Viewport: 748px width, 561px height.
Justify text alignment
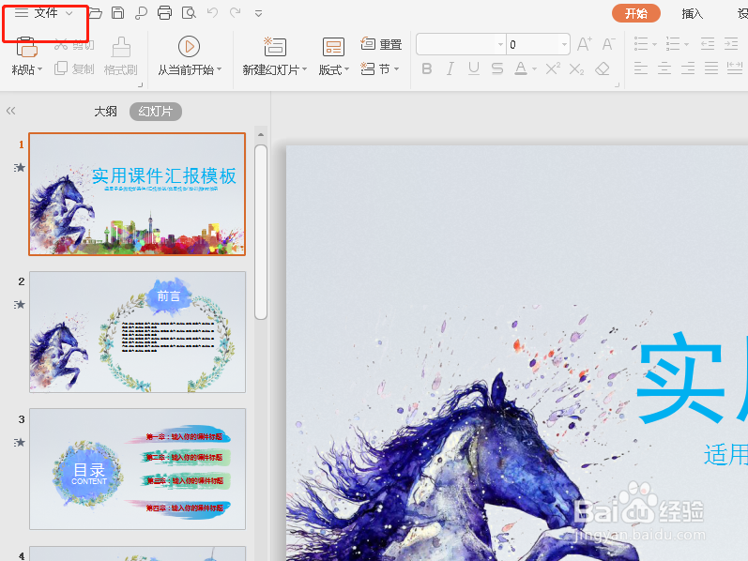point(711,68)
